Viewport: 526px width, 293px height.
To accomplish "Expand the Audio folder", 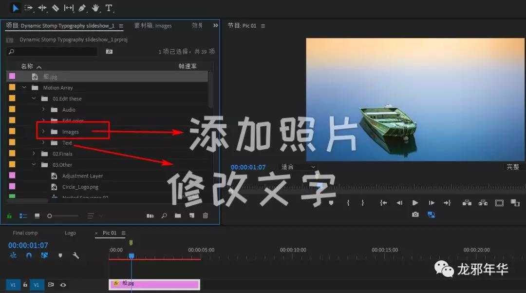I will click(x=43, y=109).
